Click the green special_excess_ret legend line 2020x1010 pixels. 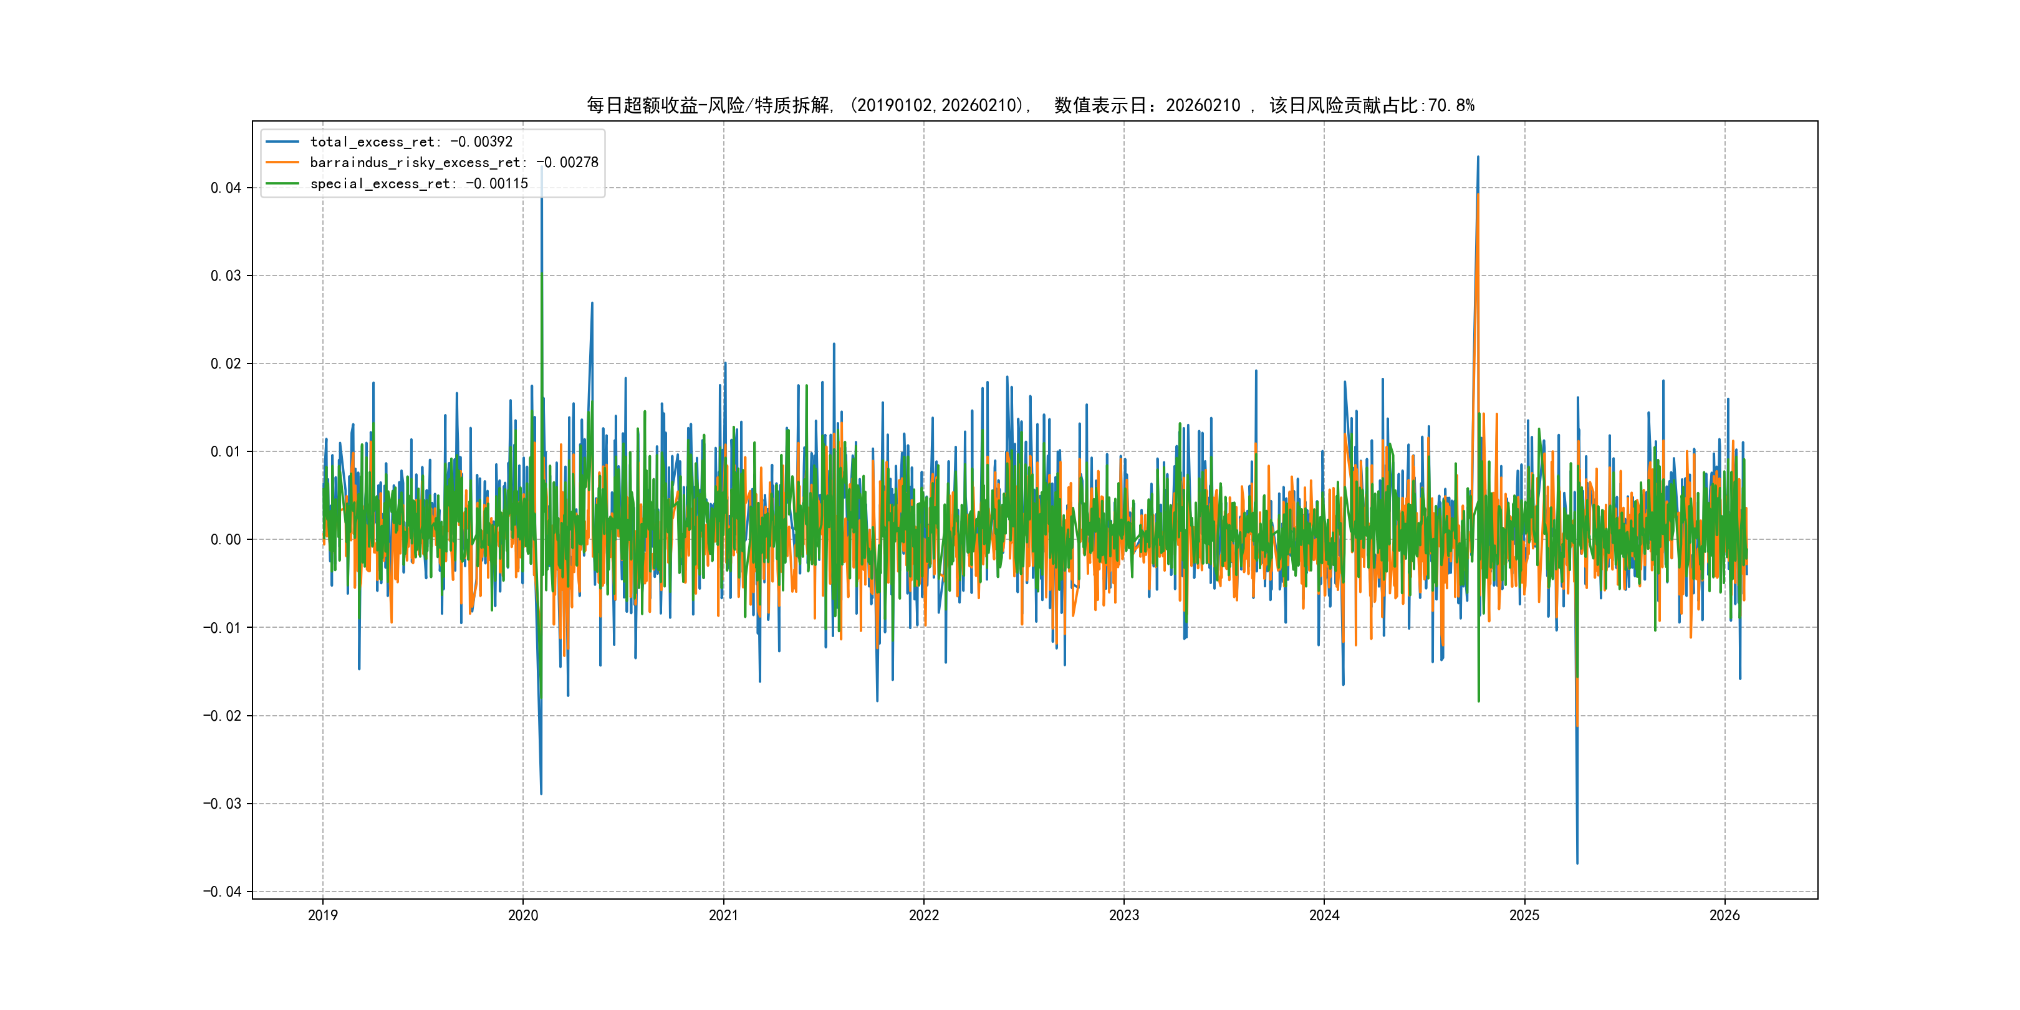tap(282, 183)
